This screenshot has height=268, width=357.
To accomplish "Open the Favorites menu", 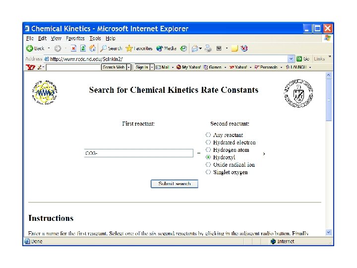I will 75,38.
